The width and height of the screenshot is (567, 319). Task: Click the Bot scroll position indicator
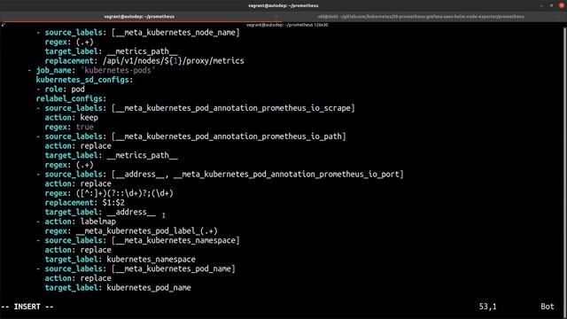pos(548,307)
